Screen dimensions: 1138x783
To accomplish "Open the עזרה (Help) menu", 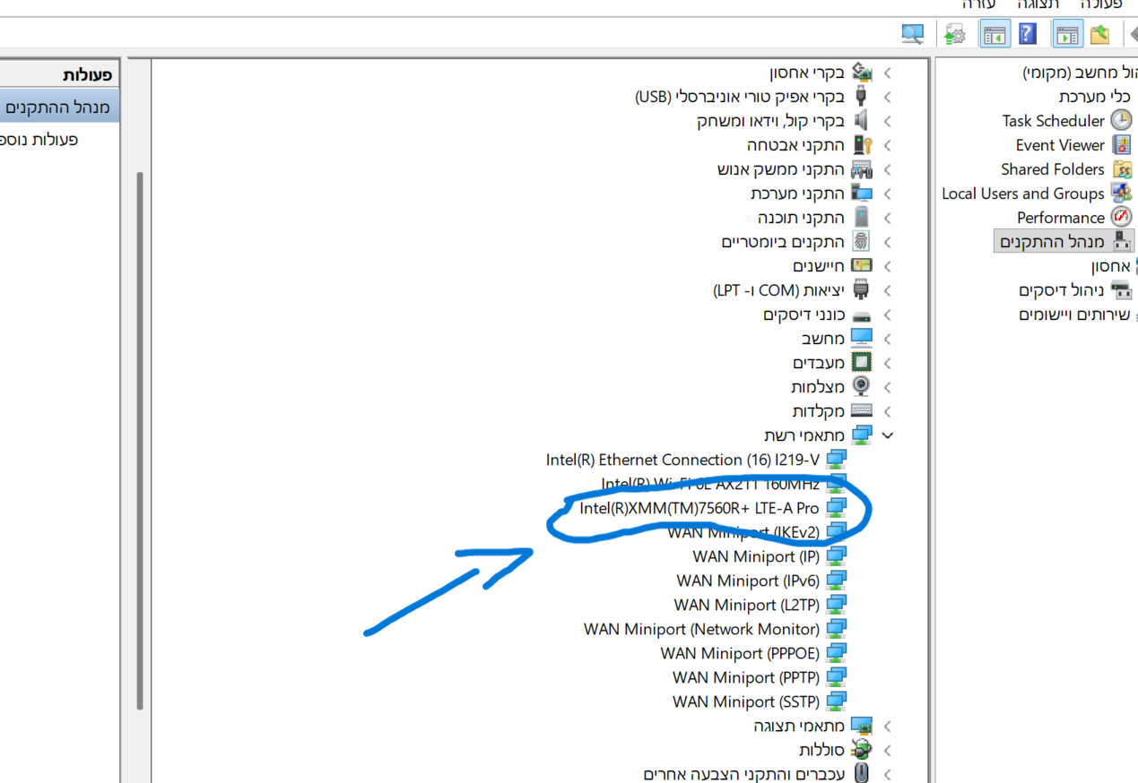I will 978,5.
